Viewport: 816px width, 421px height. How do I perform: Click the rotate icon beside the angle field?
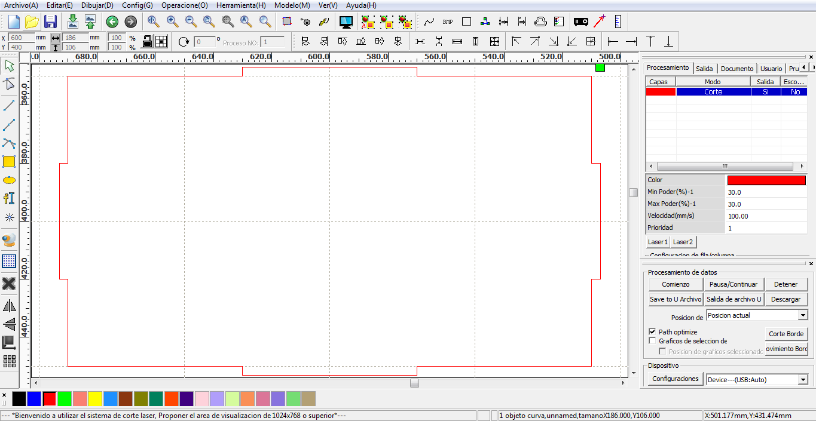point(184,42)
